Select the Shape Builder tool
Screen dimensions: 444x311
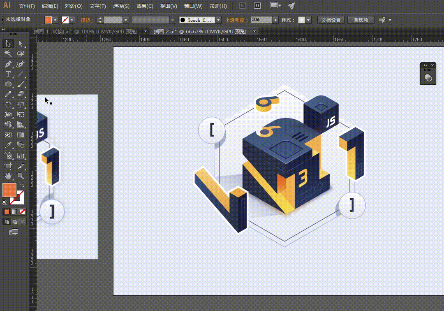tap(8, 125)
